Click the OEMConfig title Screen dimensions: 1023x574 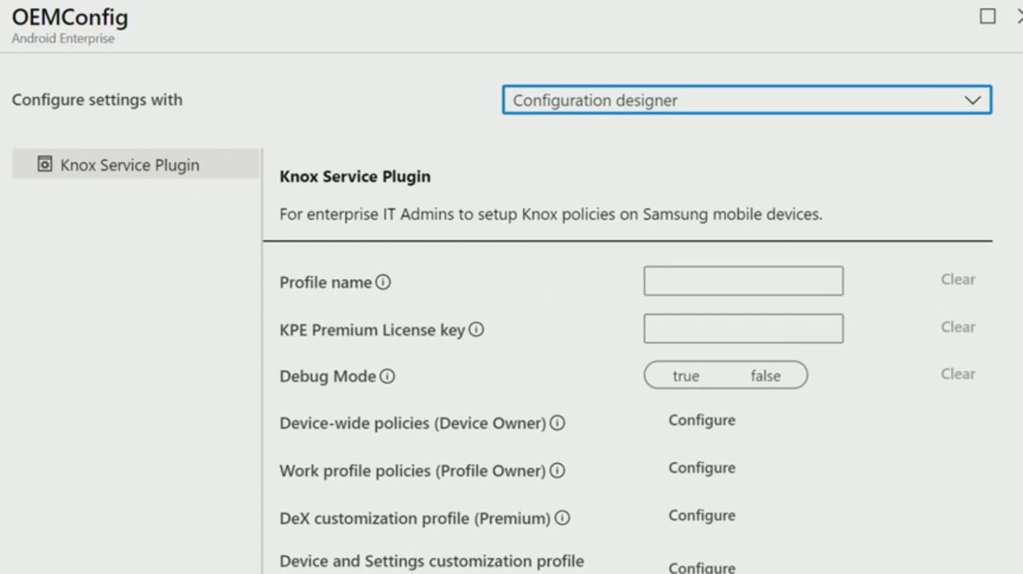[70, 17]
